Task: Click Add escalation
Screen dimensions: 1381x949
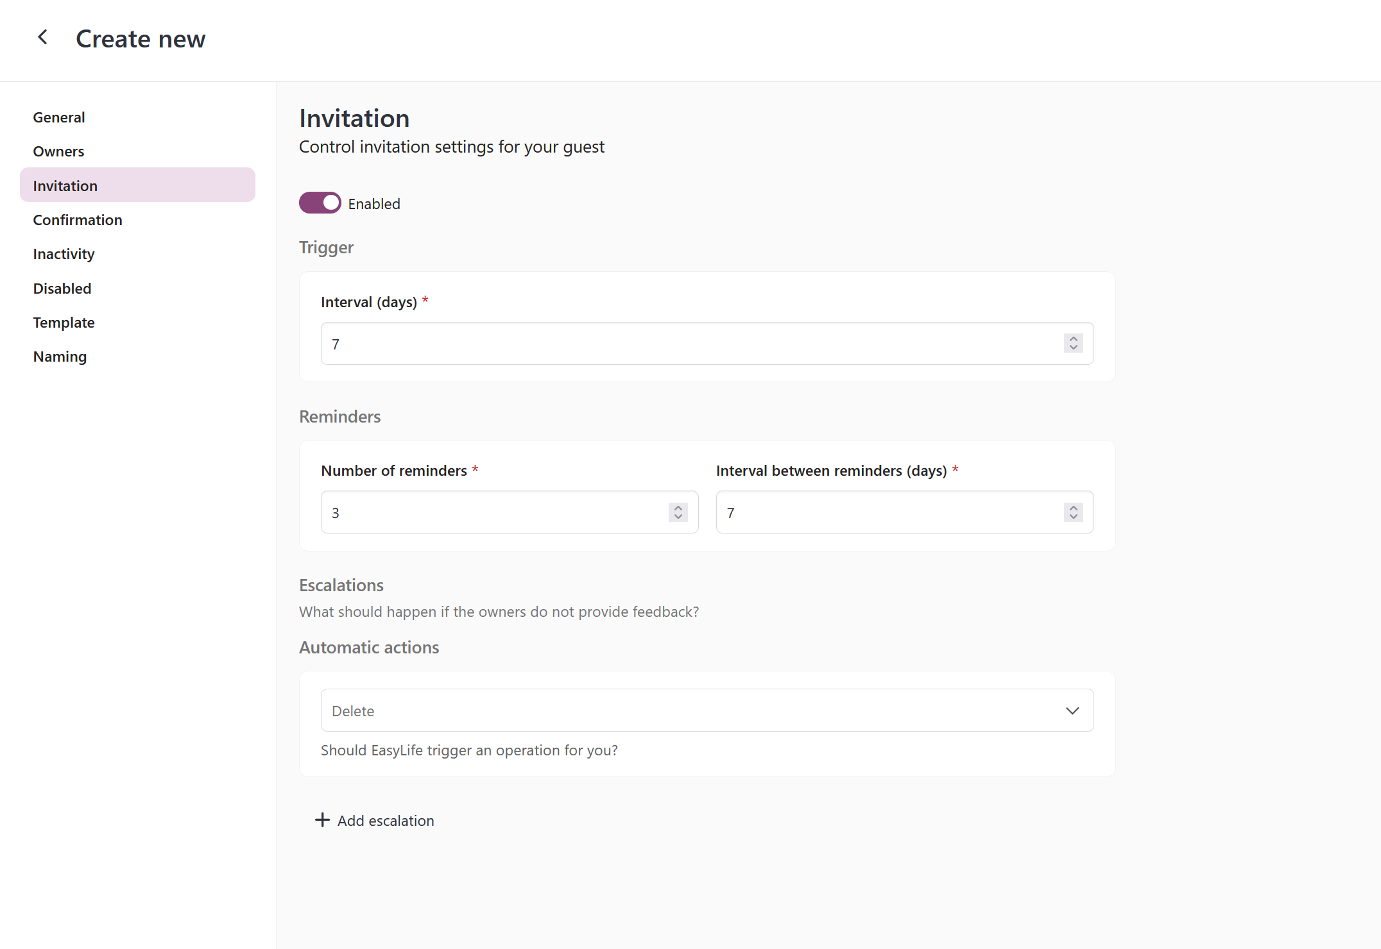Action: (385, 820)
